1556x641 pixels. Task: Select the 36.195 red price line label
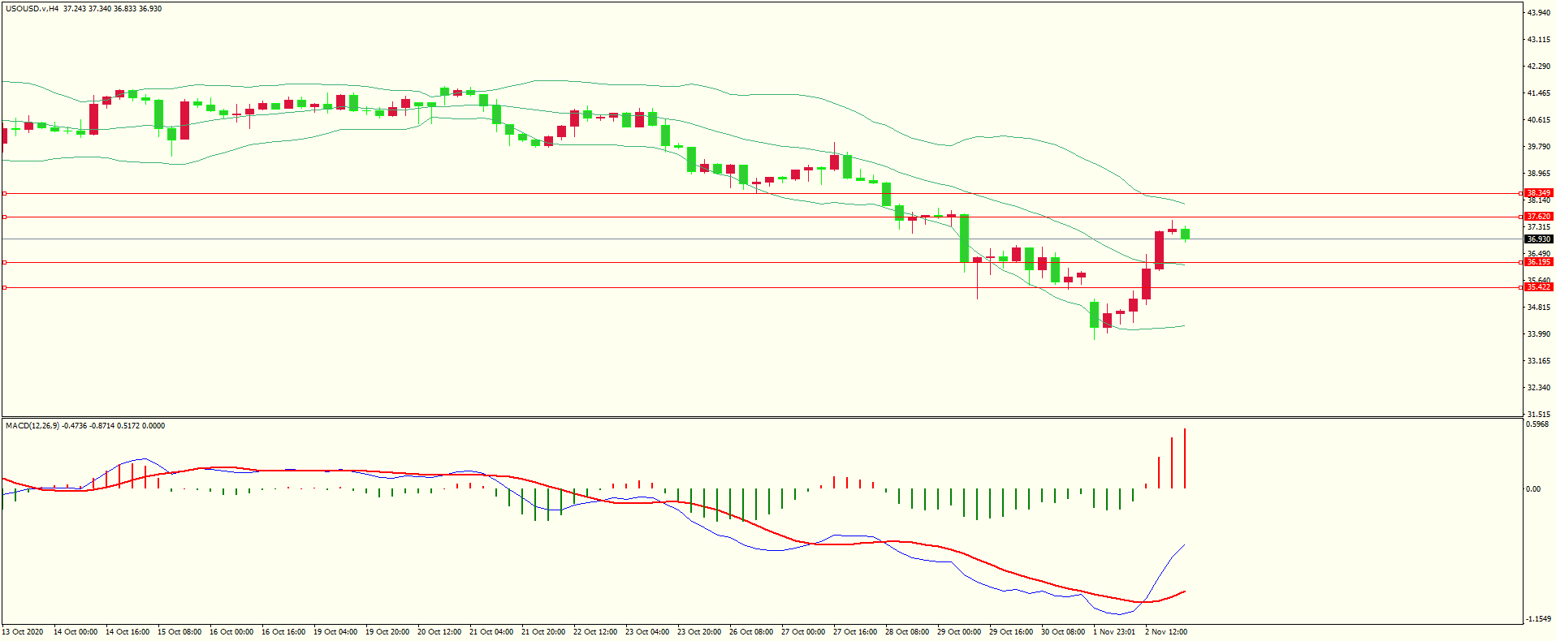pyautogui.click(x=1538, y=262)
